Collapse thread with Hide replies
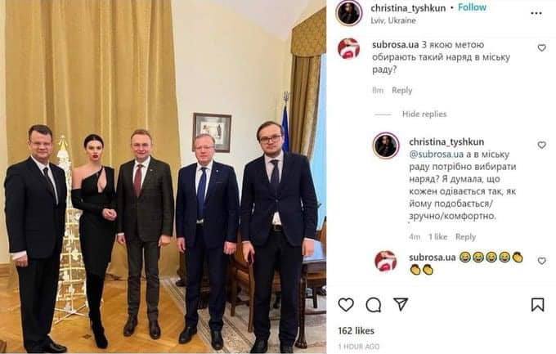The width and height of the screenshot is (556, 354). (x=424, y=114)
